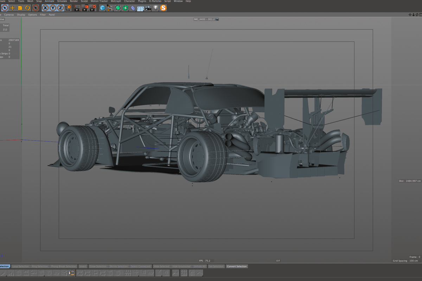This screenshot has width=422, height=281.
Task: Toggle the Y axis lock
Action: (53, 8)
